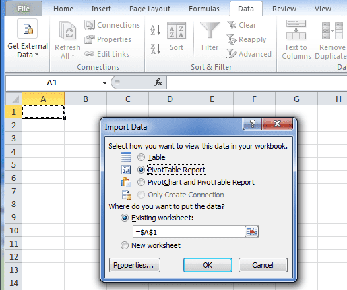Screen dimensions: 347x290
Task: Sort Z to A descending
Action: (155, 49)
